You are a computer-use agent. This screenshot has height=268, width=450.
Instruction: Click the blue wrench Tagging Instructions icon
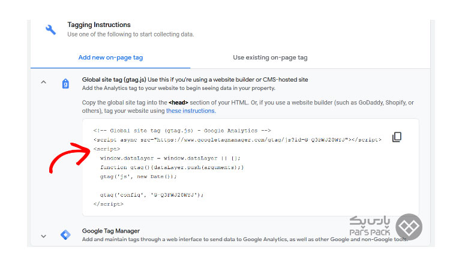pyautogui.click(x=51, y=30)
